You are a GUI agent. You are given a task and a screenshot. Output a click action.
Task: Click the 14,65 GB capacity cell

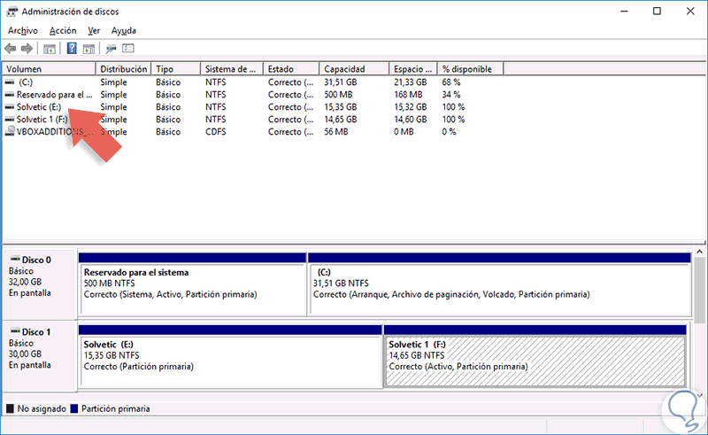pos(340,120)
